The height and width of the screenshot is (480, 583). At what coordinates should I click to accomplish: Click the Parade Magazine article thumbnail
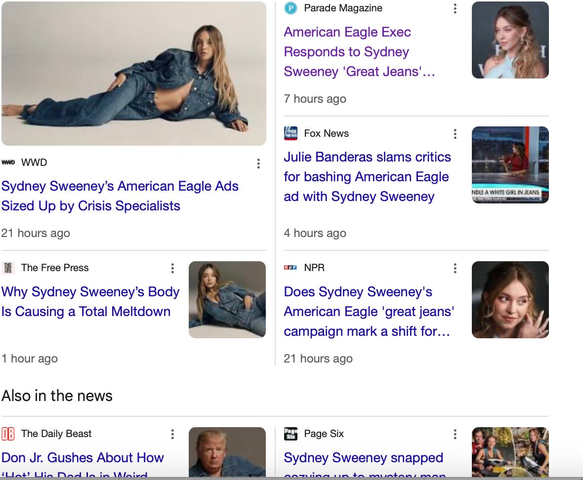click(x=510, y=40)
